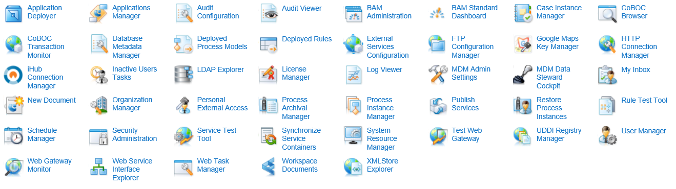
Task: Click the "New Document" text link
Action: tap(52, 100)
